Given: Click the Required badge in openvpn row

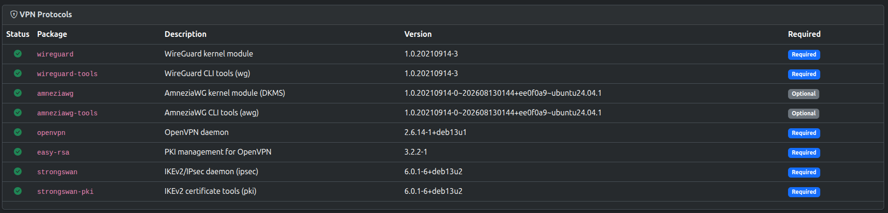Looking at the screenshot, I should coord(804,133).
